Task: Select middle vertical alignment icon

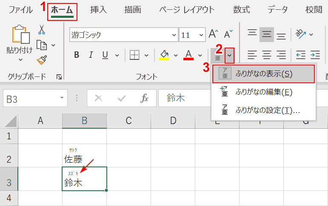Action: click(266, 34)
